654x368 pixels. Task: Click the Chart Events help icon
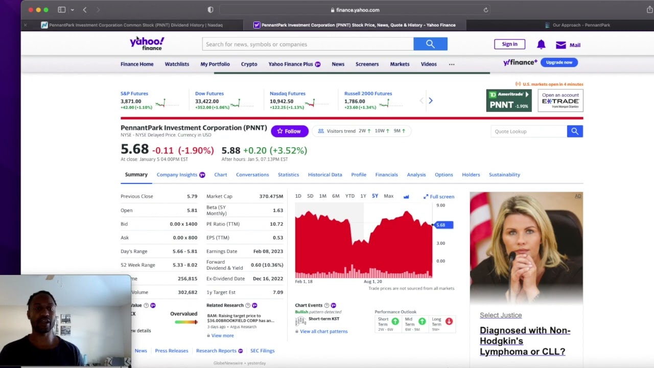click(326, 305)
